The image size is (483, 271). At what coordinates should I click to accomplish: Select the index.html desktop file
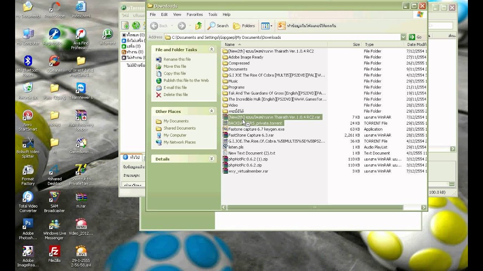[x=81, y=10]
